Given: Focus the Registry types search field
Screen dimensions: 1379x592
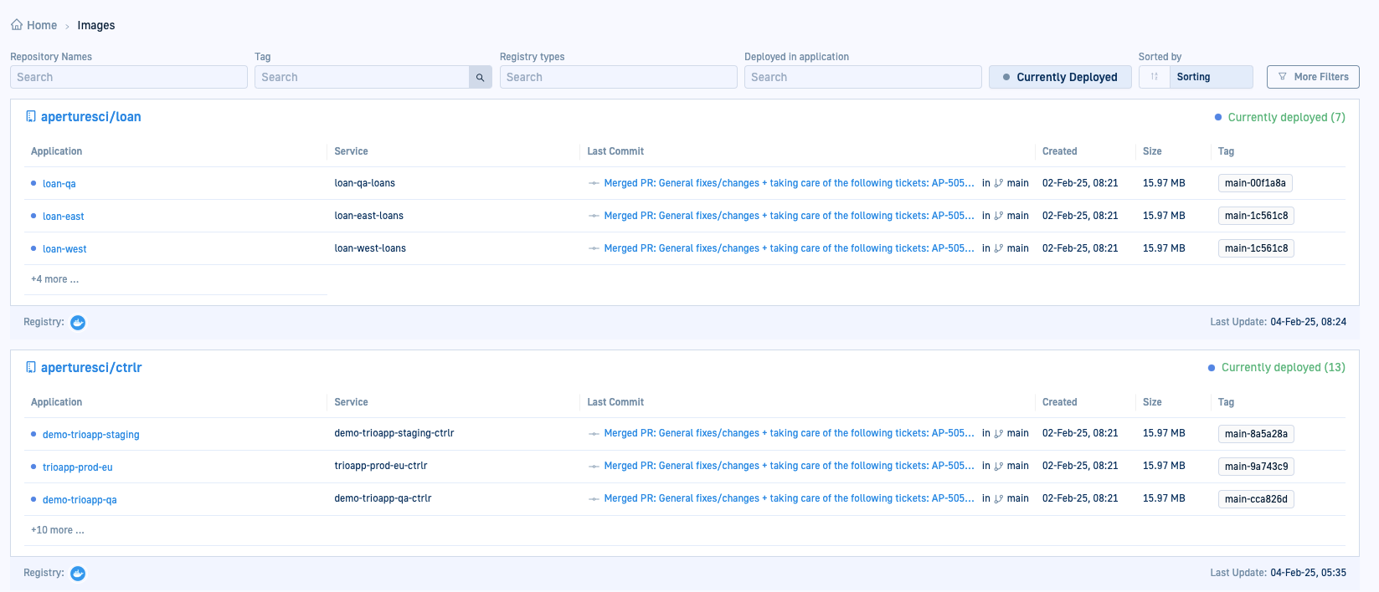Looking at the screenshot, I should (618, 77).
